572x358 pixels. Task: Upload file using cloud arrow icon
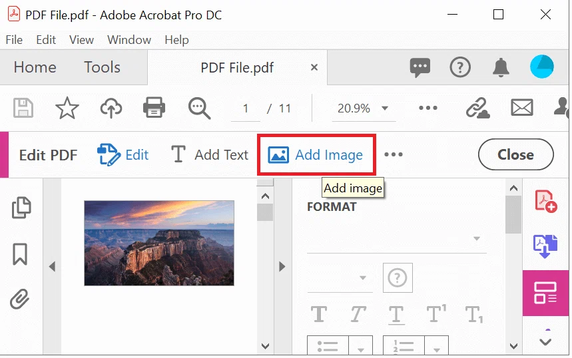click(111, 108)
